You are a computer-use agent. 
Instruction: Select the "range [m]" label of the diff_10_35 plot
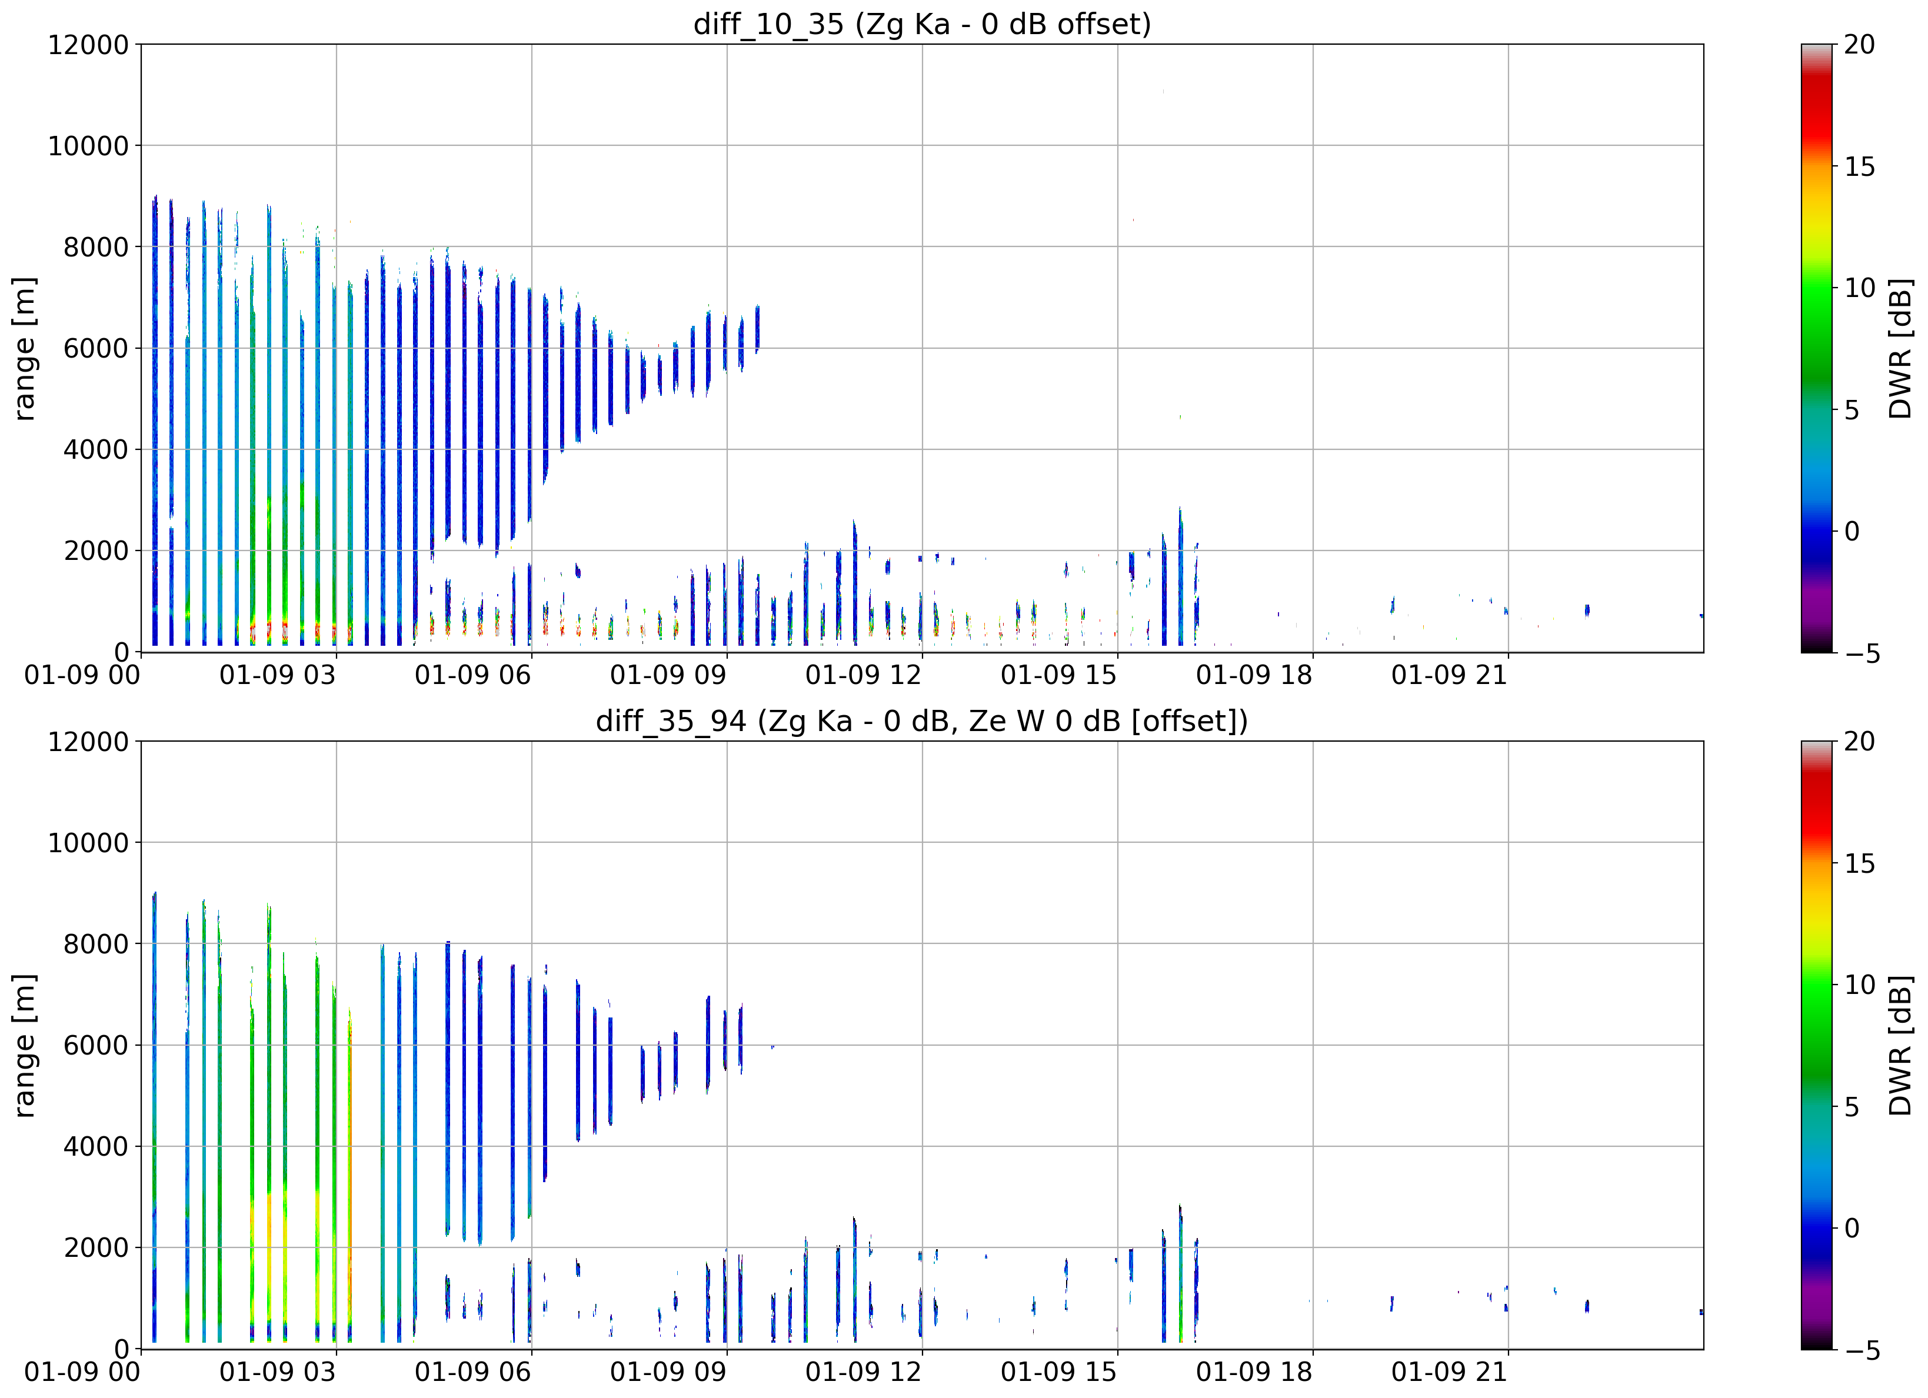click(25, 348)
